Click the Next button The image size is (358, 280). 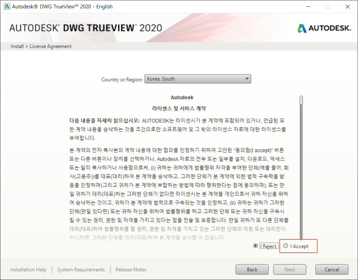[290, 270]
